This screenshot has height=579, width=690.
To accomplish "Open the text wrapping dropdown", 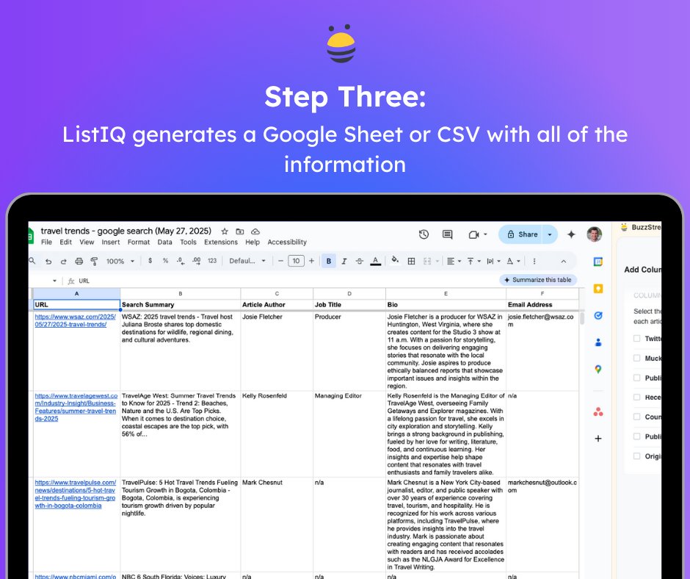I will (x=493, y=262).
